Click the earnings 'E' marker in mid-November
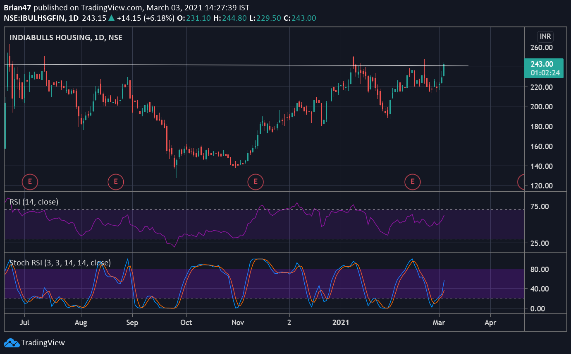Image resolution: width=571 pixels, height=354 pixels. [x=256, y=181]
